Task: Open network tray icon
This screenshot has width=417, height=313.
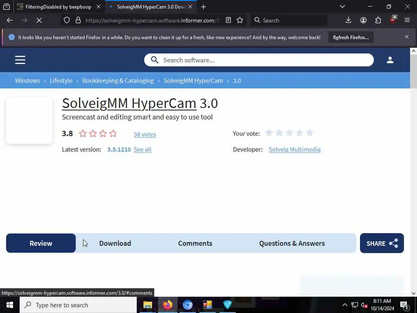Action: pyautogui.click(x=355, y=305)
